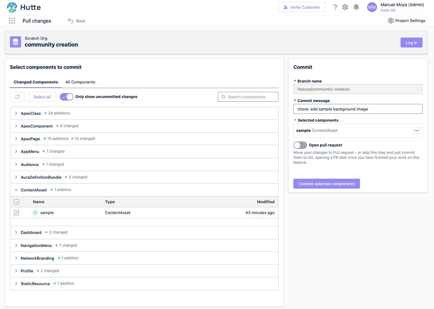Open the help question mark icon

pos(335,7)
